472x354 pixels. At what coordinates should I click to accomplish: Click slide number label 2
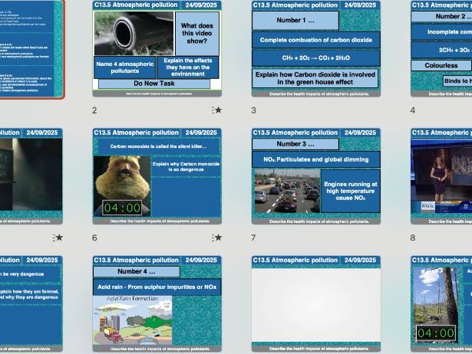94,110
